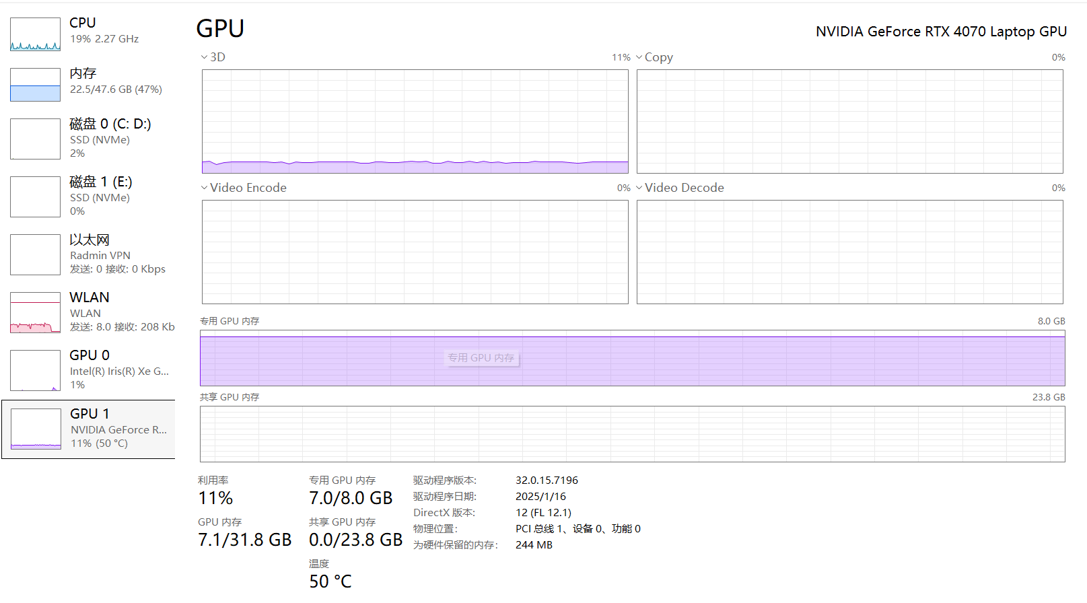The height and width of the screenshot is (603, 1087).
Task: Select the 磁盘 1 (E:) thumbnail
Action: (x=35, y=197)
